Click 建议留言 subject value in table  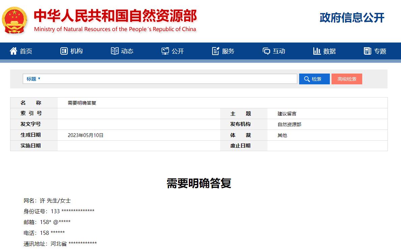click(287, 114)
